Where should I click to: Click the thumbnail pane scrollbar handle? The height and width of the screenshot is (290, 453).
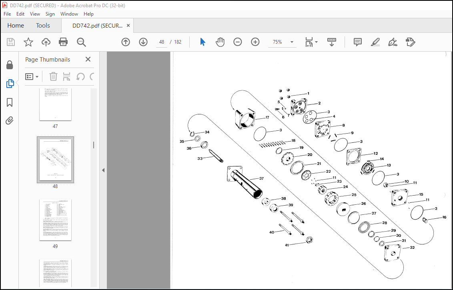(x=93, y=145)
